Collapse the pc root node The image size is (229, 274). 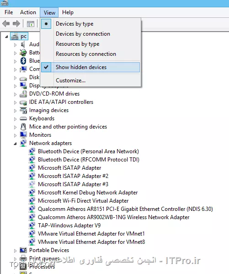(x=6, y=37)
